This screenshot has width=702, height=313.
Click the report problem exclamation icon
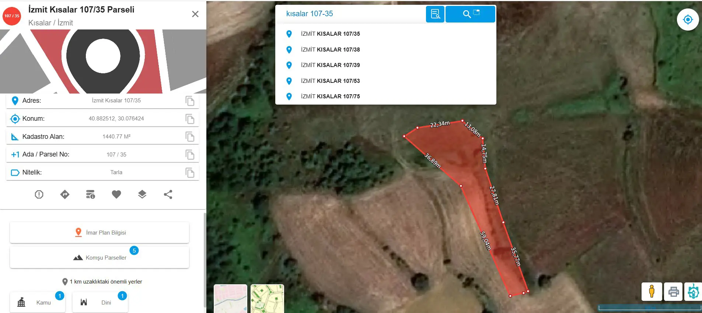click(x=39, y=194)
